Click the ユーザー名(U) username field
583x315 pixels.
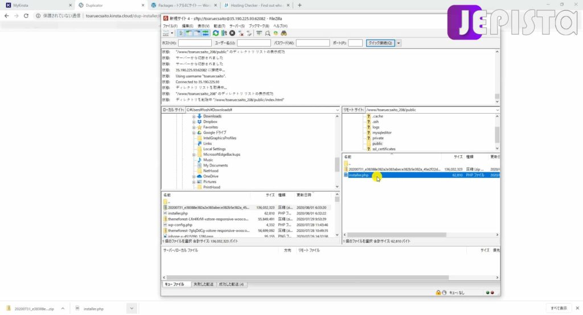[x=253, y=43]
